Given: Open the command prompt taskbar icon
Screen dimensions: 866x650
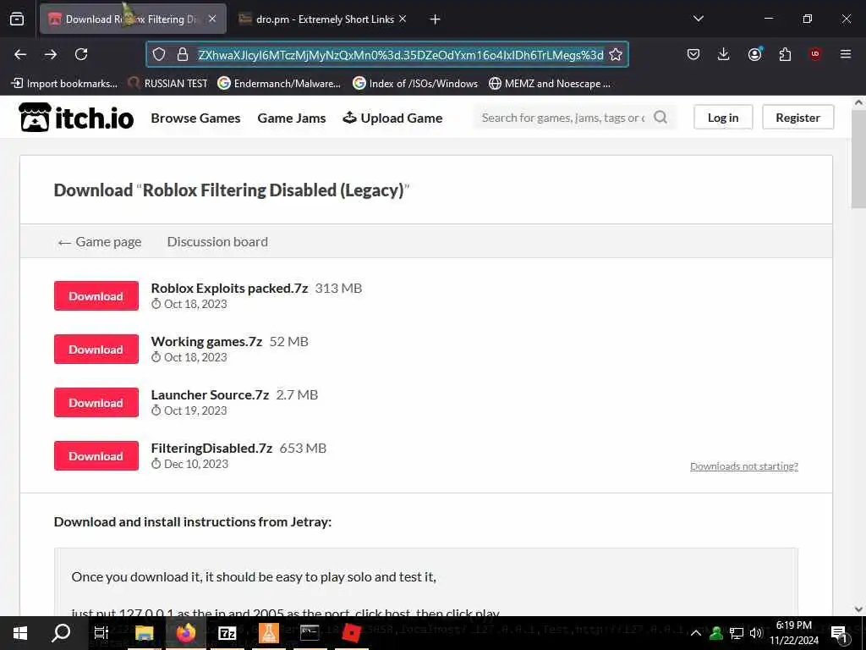Looking at the screenshot, I should [310, 633].
